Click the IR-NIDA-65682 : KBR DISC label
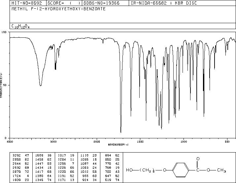The width and height of the screenshot is (236, 183). tap(164, 3)
